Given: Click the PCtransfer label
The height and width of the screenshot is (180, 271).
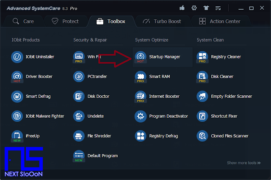Looking at the screenshot, I should pos(97,77).
